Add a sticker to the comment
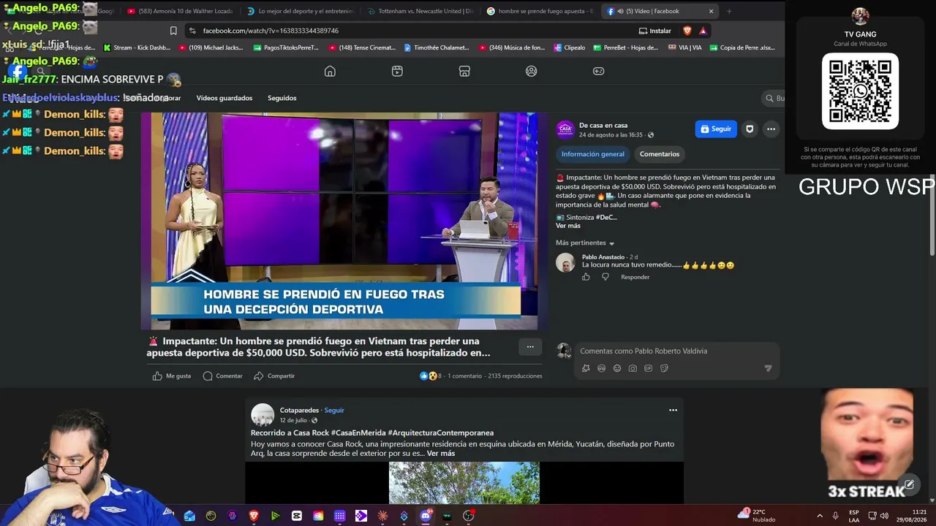936x526 pixels. click(664, 368)
